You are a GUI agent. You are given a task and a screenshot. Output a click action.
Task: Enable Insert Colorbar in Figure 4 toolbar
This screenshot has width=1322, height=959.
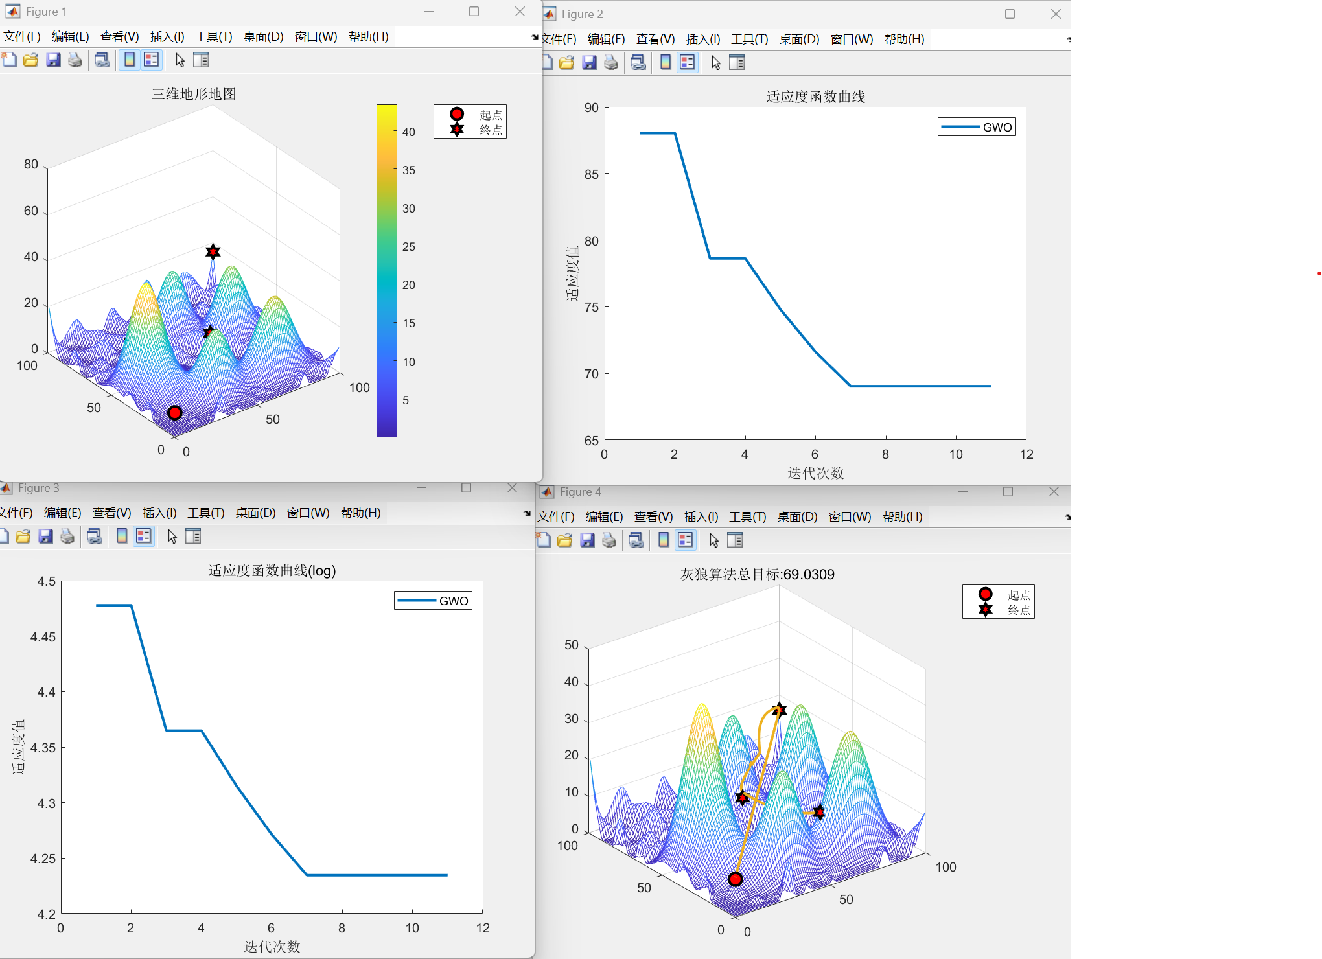click(664, 540)
